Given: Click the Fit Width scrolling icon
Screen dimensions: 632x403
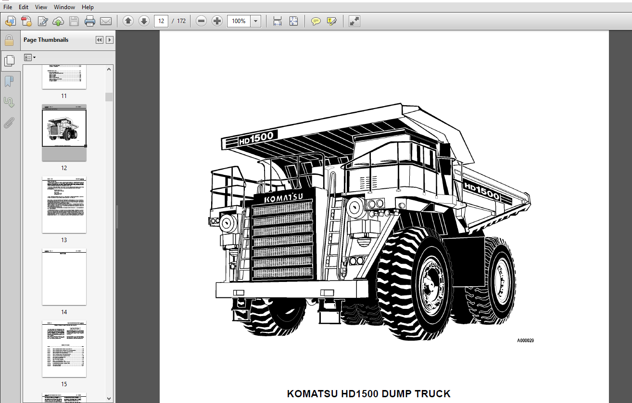Looking at the screenshot, I should (x=278, y=21).
